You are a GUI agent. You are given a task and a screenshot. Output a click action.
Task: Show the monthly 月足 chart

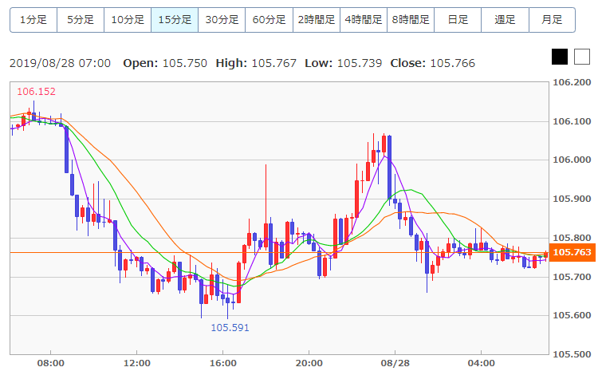click(x=552, y=20)
